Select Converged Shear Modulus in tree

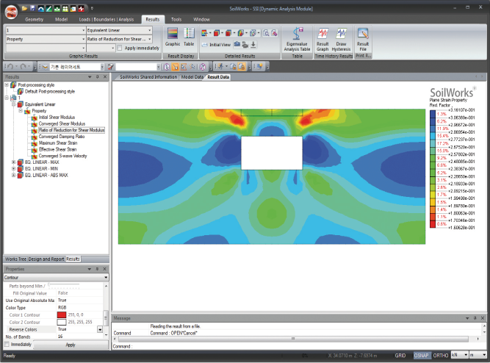tap(62, 123)
